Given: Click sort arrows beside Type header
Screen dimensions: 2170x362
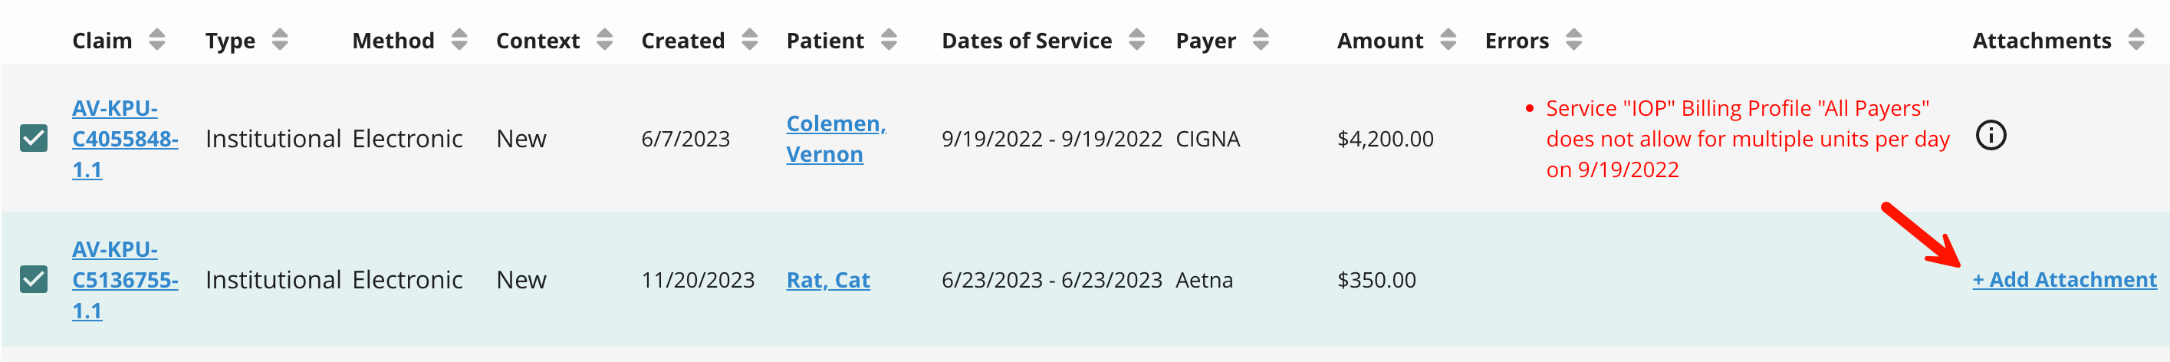Looking at the screenshot, I should click(x=280, y=40).
